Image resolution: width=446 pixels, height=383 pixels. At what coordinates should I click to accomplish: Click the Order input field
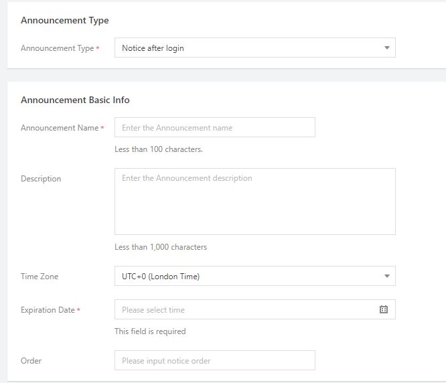pyautogui.click(x=214, y=361)
